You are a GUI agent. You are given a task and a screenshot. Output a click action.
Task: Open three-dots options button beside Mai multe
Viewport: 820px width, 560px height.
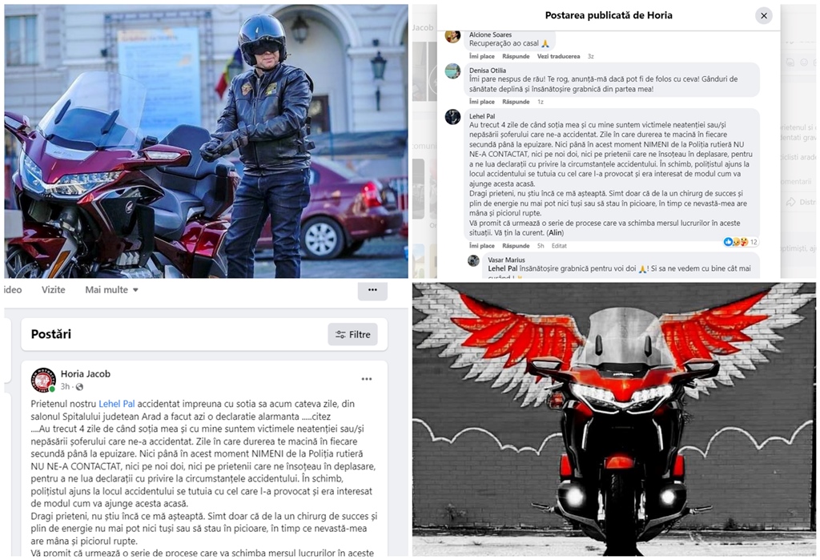pos(372,290)
